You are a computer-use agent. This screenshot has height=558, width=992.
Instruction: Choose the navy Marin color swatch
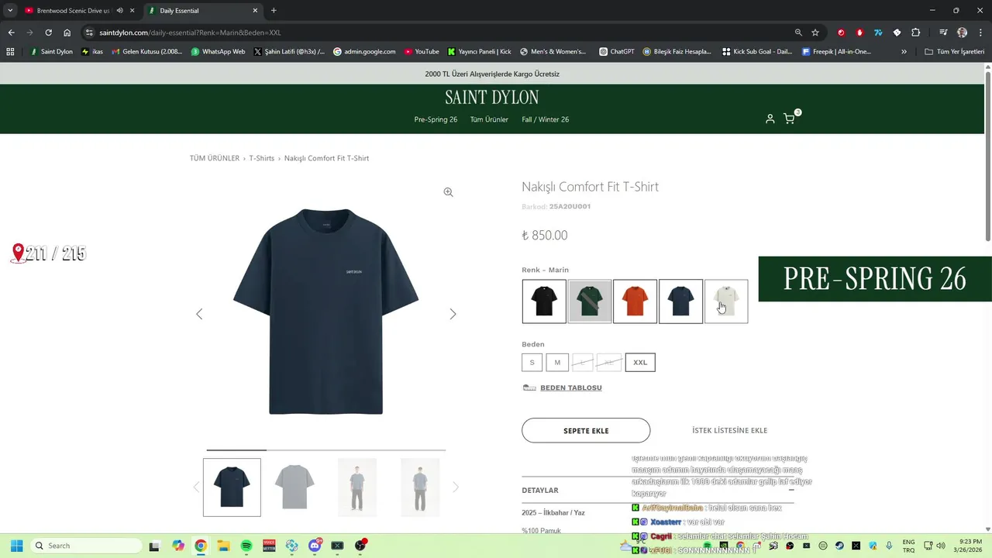click(680, 301)
